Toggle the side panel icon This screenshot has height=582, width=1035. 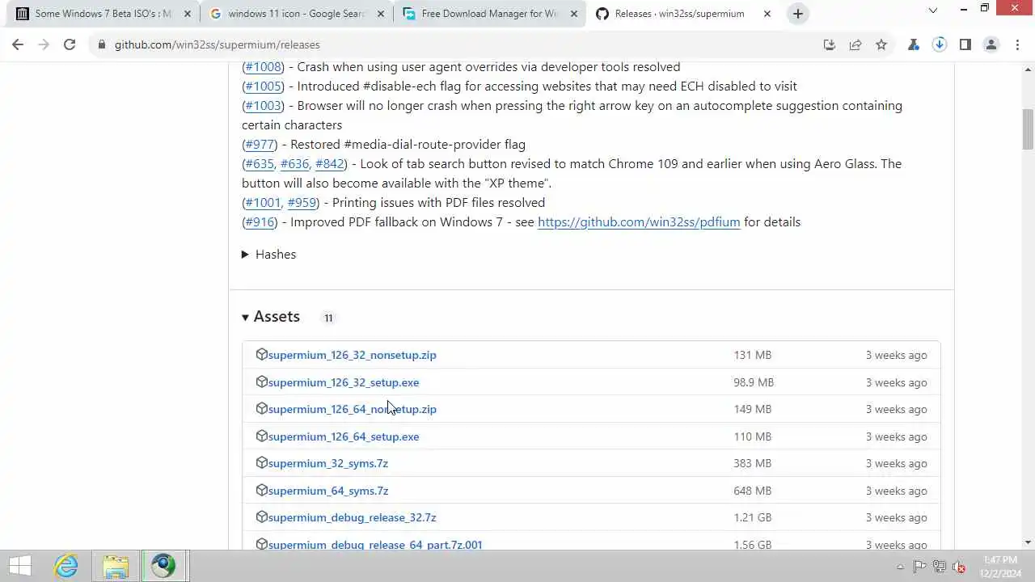[x=965, y=45]
